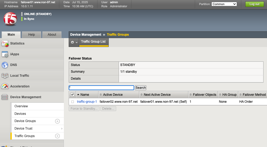
Task: Click the ONLINE (STANDBY) status link
Action: coord(38,14)
